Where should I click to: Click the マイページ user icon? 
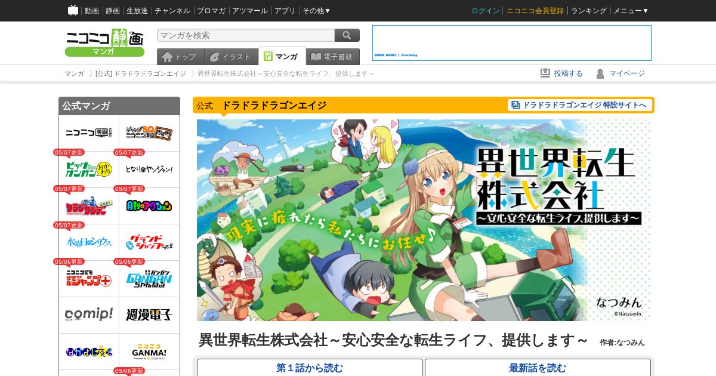pyautogui.click(x=600, y=73)
